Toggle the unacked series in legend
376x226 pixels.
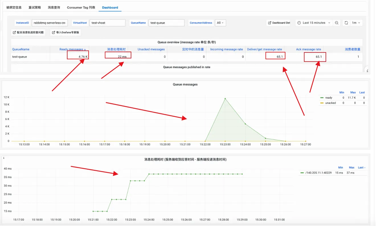330,103
